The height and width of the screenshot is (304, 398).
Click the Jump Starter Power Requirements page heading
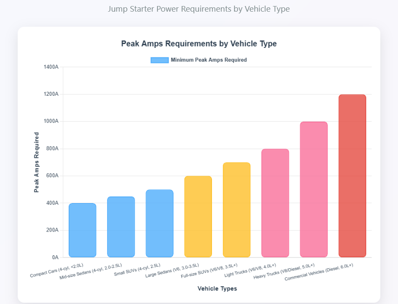[x=199, y=9]
